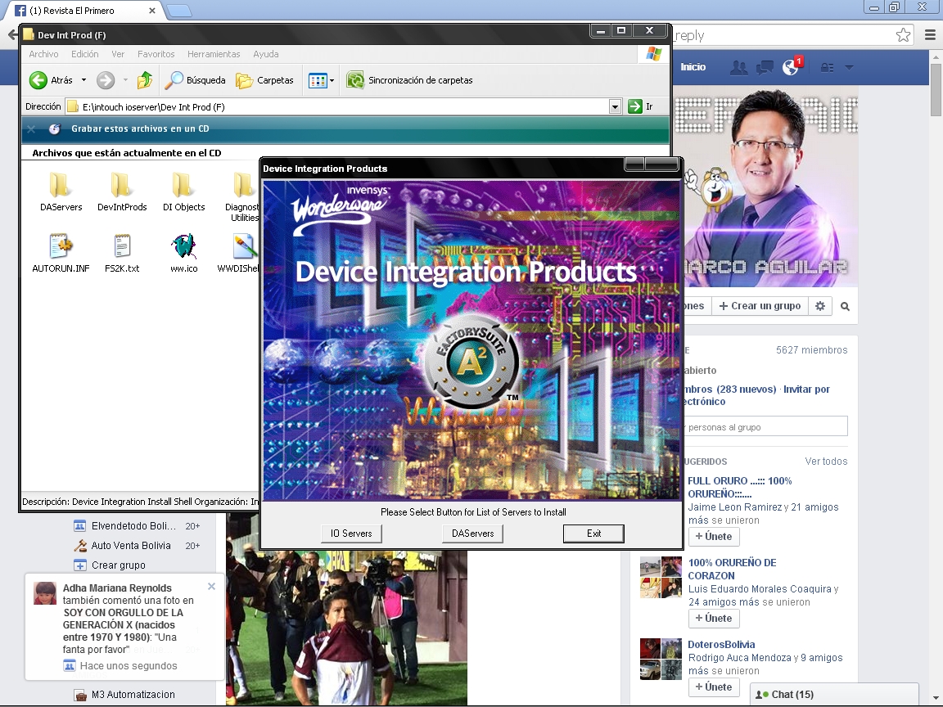943x707 pixels.
Task: Toggle Carpetas folders pane in toolbar
Action: coord(264,80)
